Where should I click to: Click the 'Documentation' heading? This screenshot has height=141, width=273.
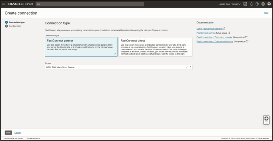205,22
